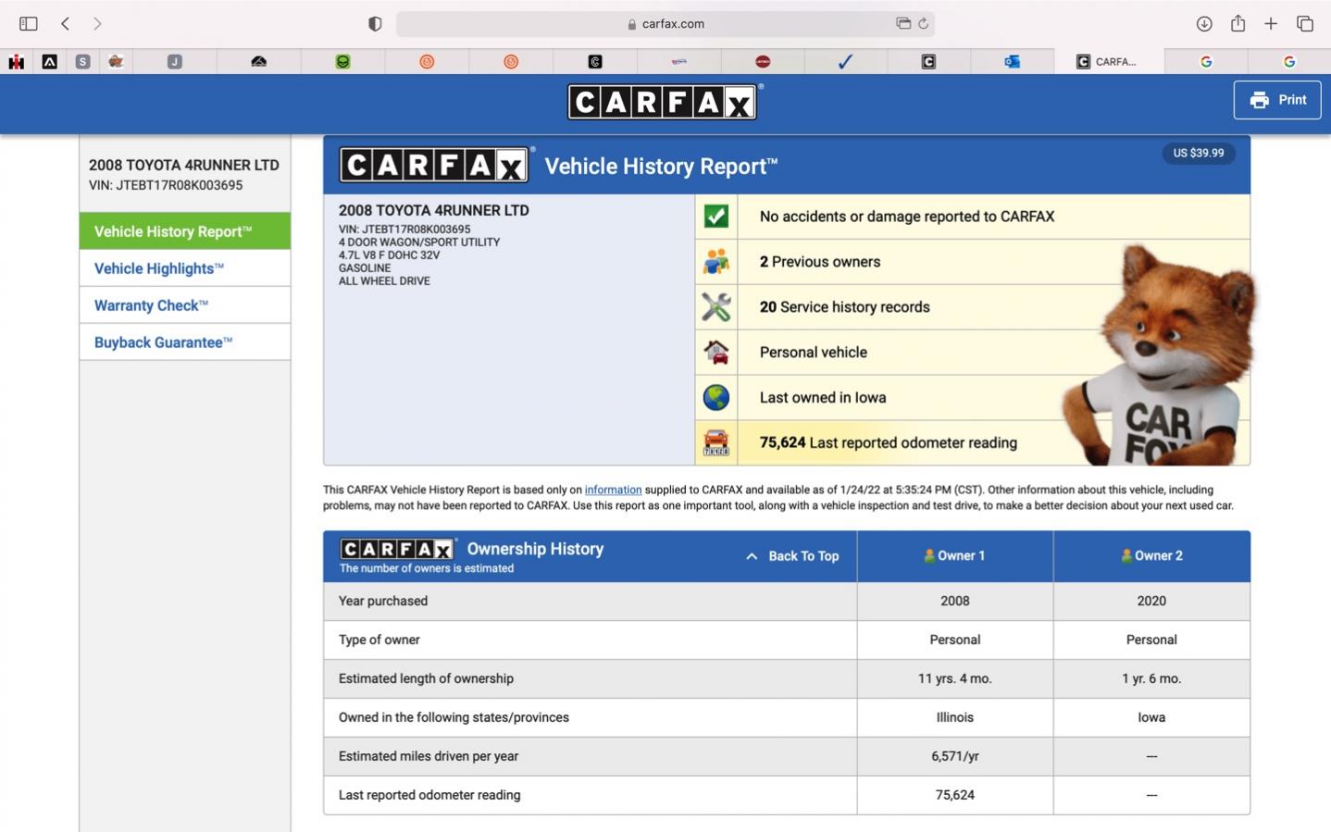Click the 2008 year purchased cell

(954, 602)
